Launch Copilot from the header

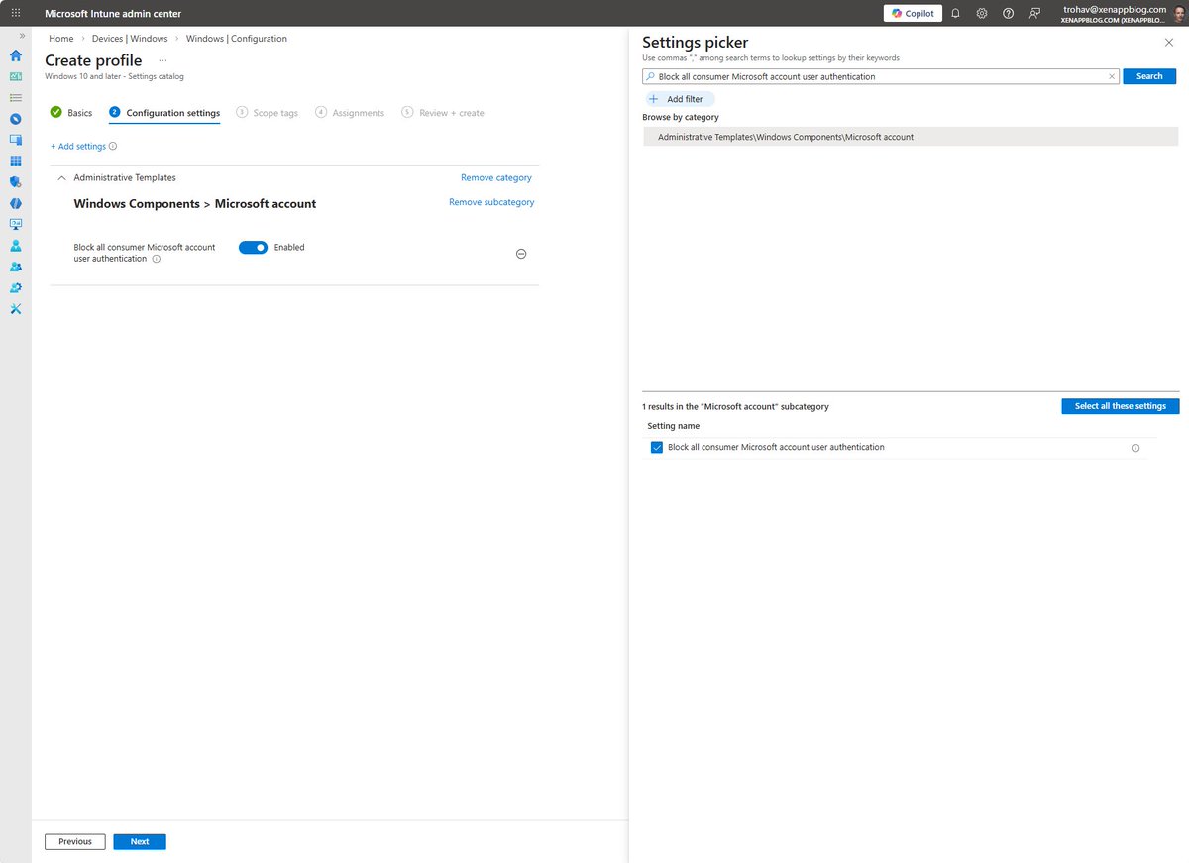pyautogui.click(x=913, y=13)
